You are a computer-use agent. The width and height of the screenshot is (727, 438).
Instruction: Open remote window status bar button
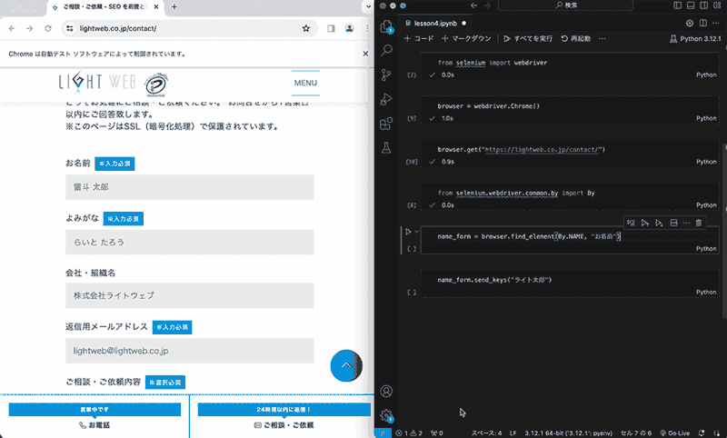[383, 433]
